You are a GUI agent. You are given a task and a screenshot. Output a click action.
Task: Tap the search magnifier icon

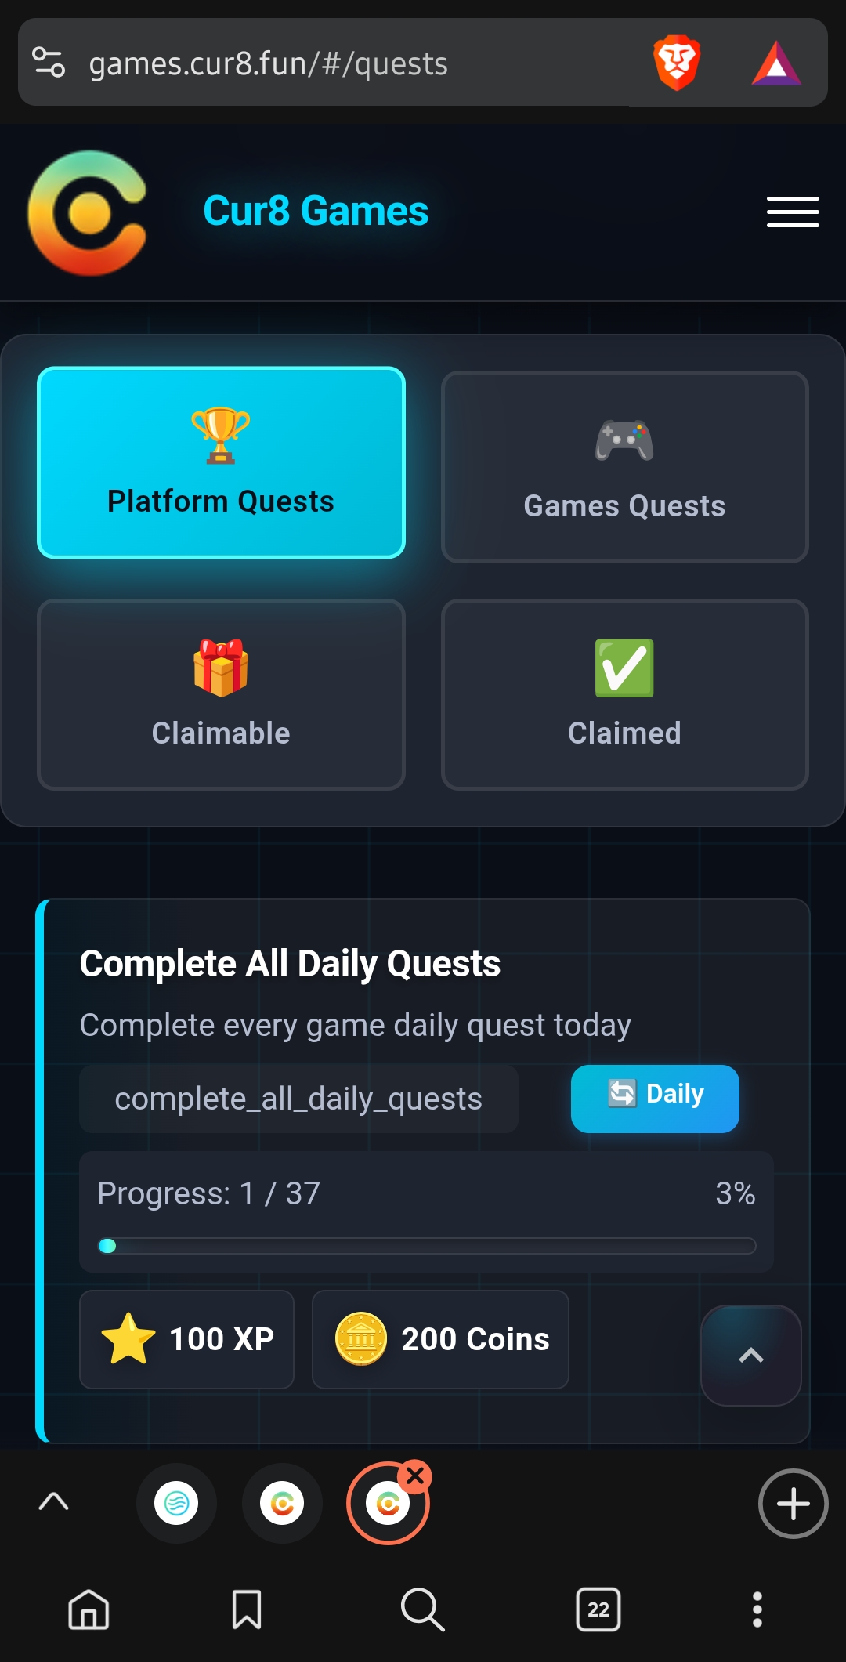(x=422, y=1609)
